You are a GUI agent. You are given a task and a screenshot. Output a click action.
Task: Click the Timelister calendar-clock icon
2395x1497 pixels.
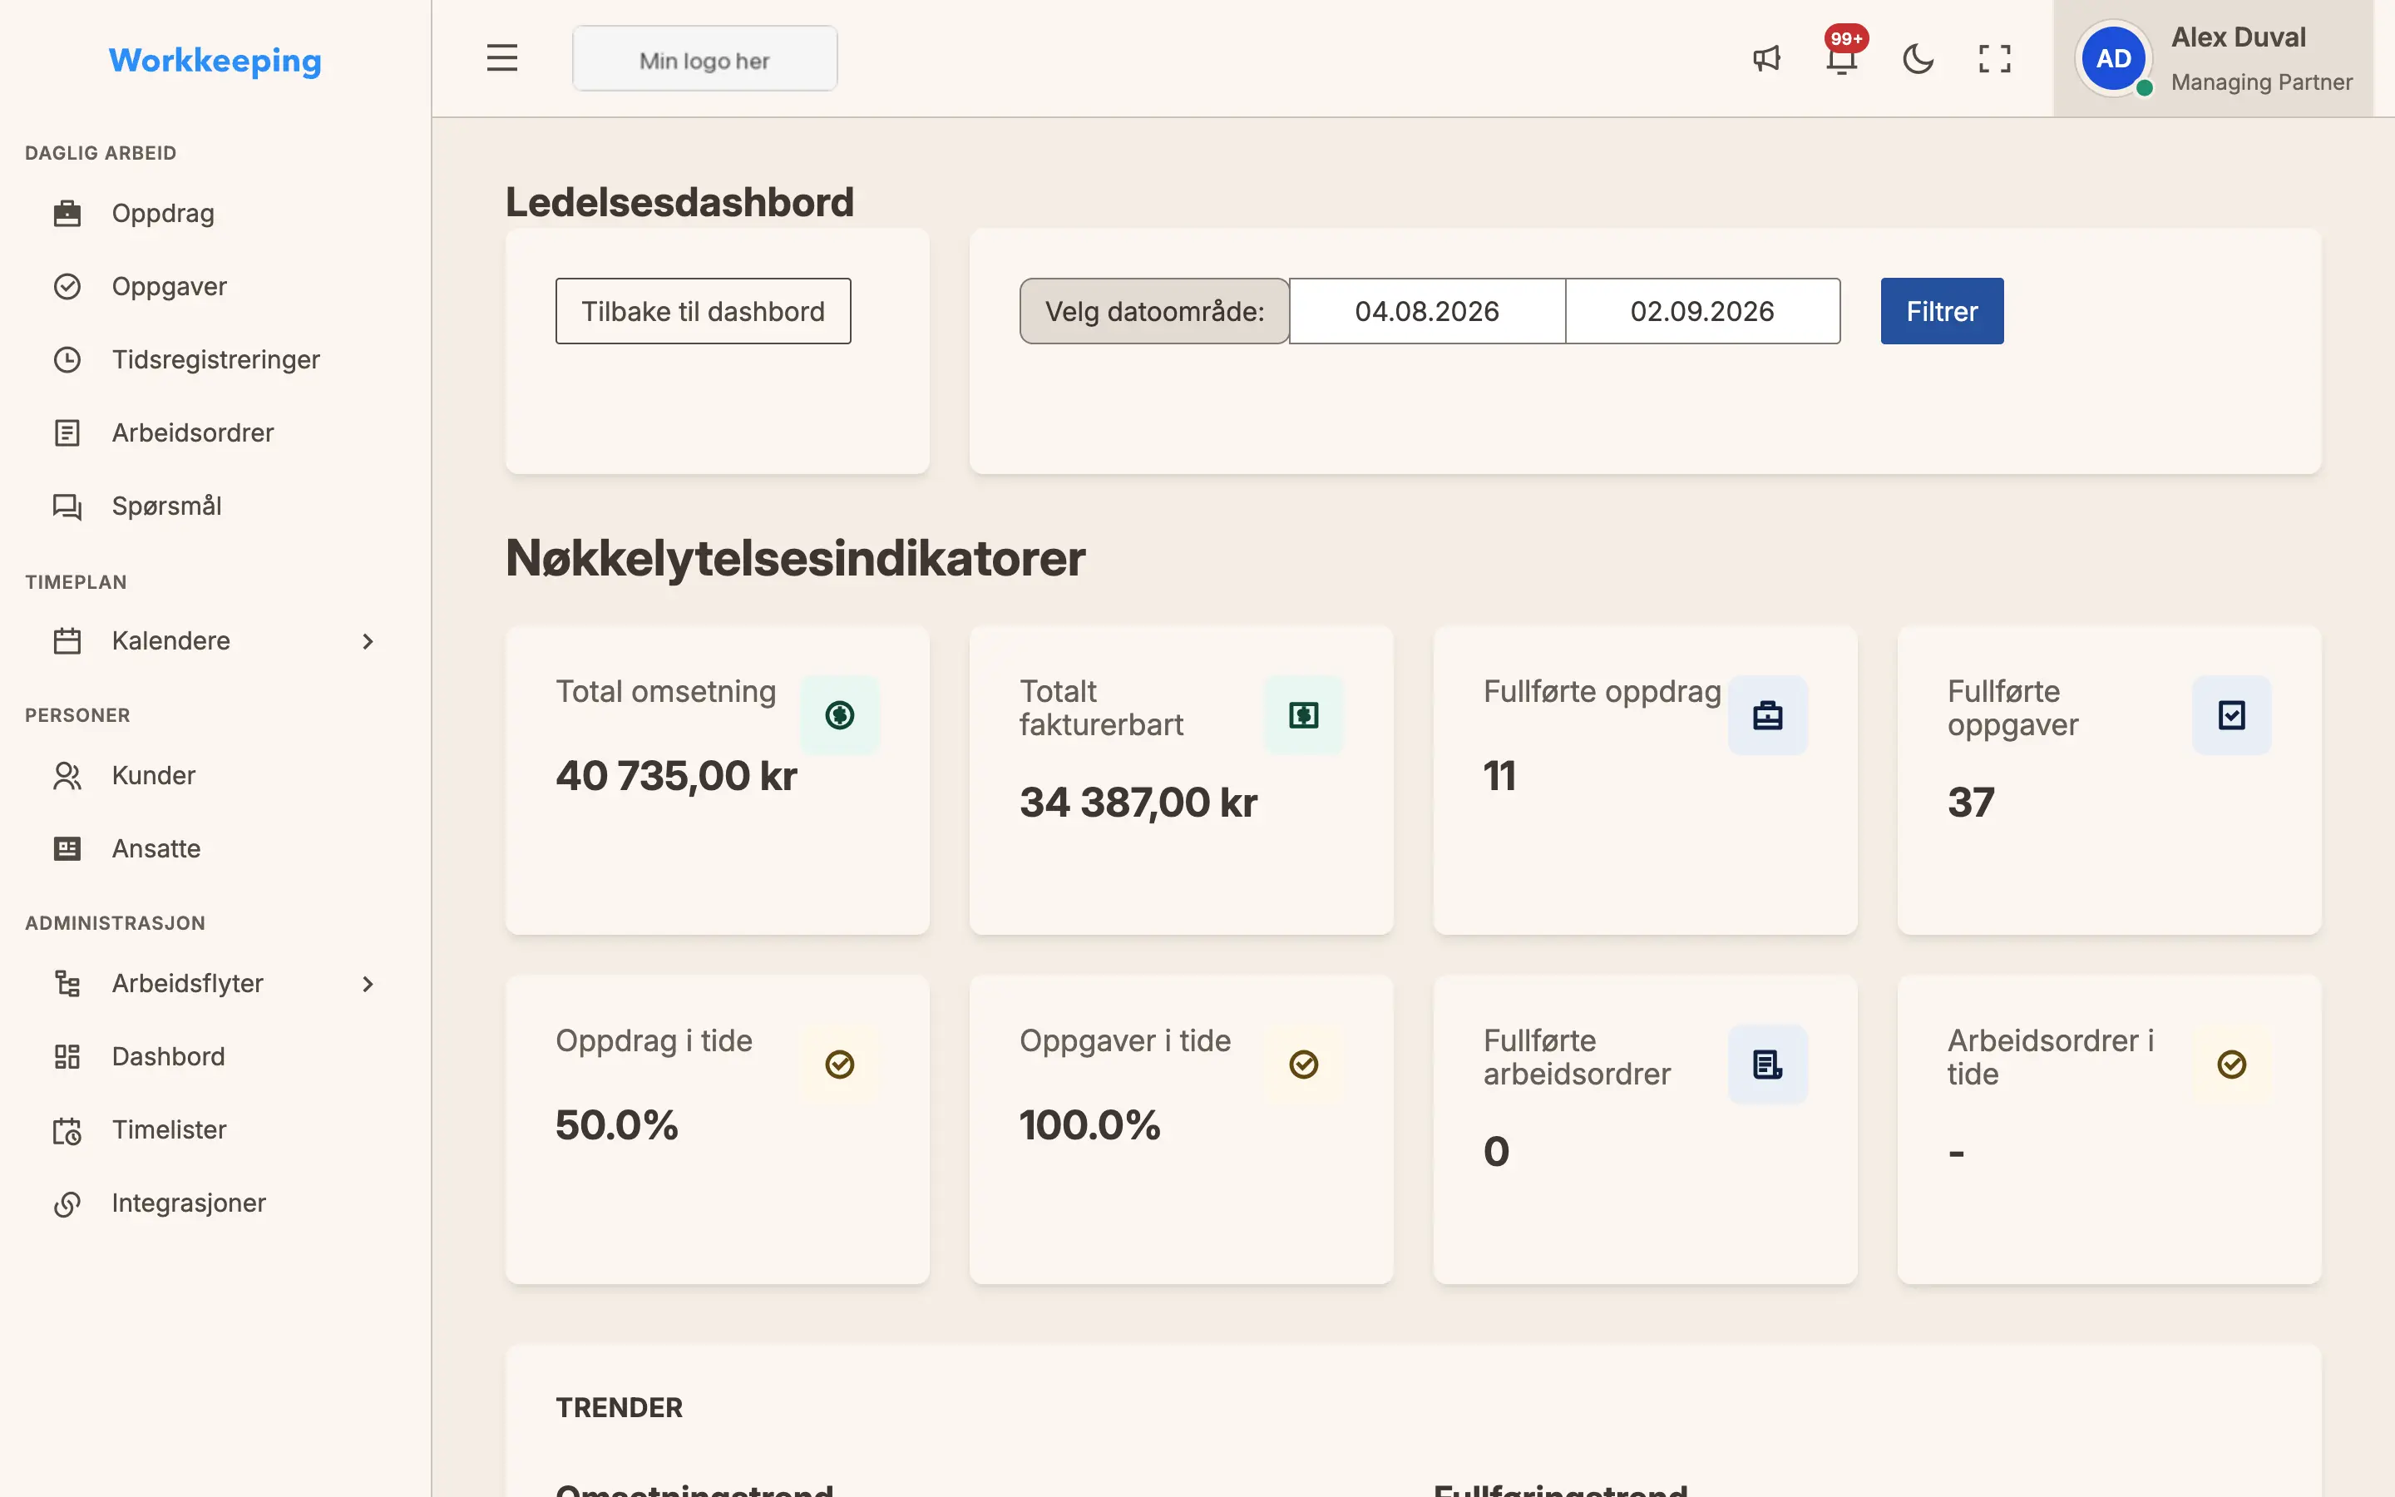[67, 1129]
